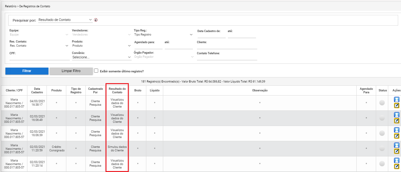
Task: Click the 'Crédito Consignado' product cell
Action: (56, 149)
